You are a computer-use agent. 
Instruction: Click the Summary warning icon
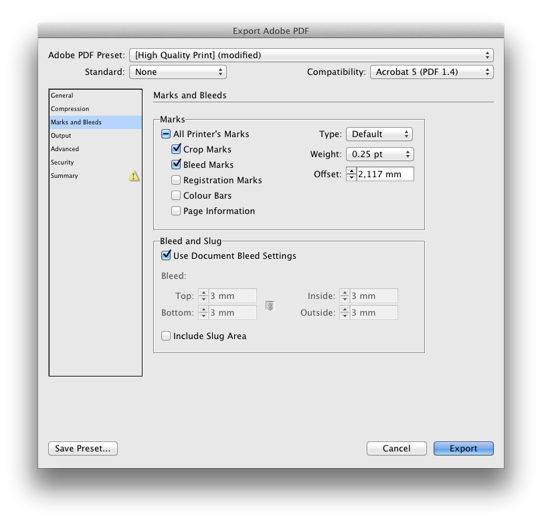[x=134, y=176]
